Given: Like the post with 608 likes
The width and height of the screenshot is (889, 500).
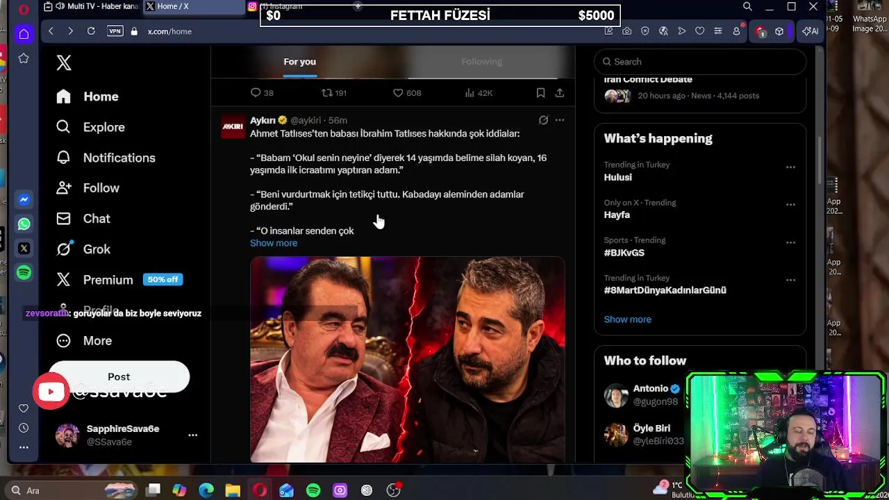Looking at the screenshot, I should point(407,93).
